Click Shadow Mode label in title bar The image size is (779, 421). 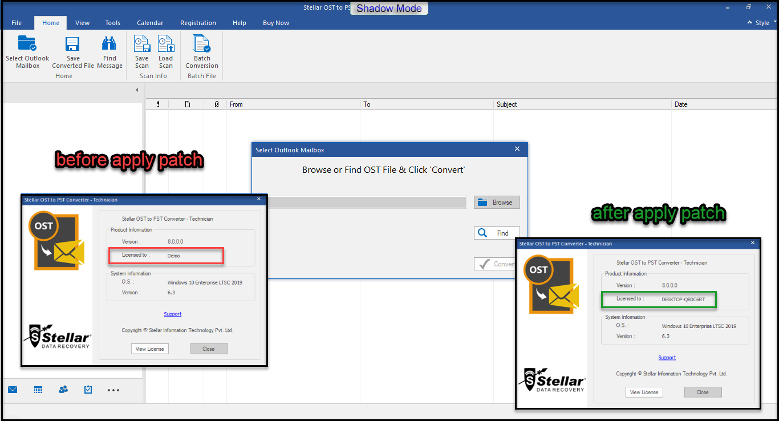[x=389, y=8]
